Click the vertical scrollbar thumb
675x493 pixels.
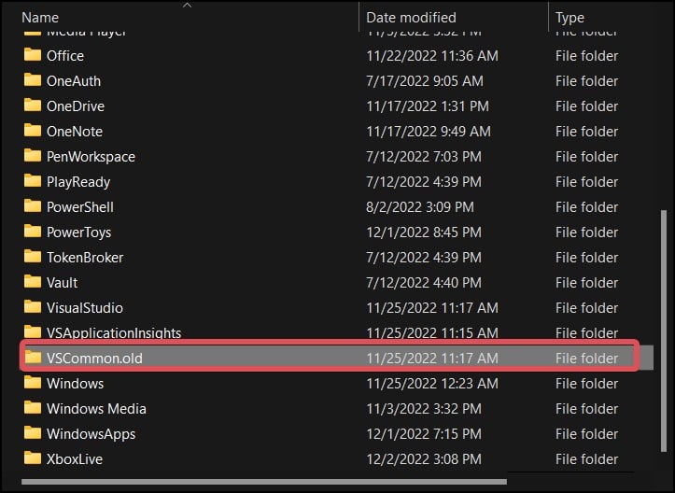click(663, 331)
